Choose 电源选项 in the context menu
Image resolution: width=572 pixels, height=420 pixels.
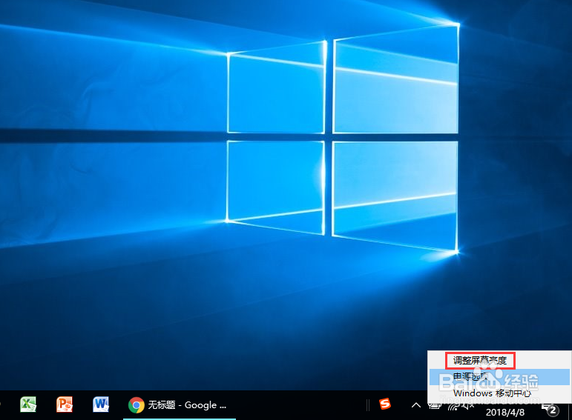[499, 377]
